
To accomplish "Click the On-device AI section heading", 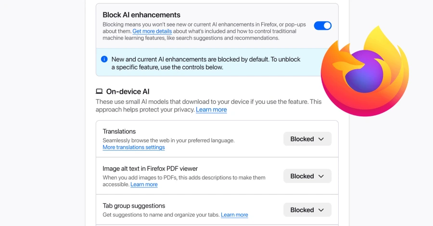I will tap(128, 91).
